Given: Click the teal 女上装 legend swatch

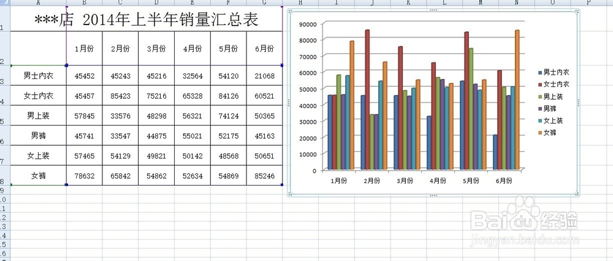Looking at the screenshot, I should pos(540,121).
